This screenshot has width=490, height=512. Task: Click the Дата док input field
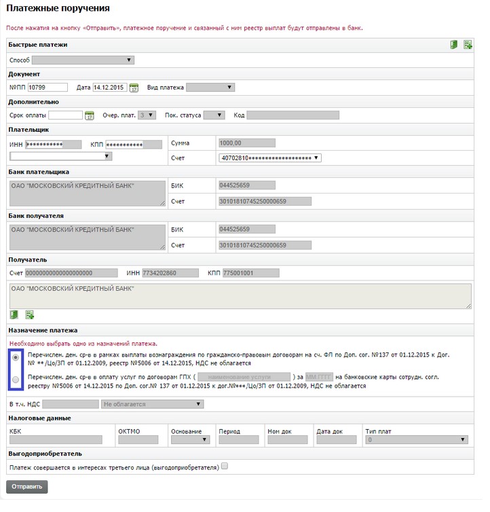click(337, 440)
